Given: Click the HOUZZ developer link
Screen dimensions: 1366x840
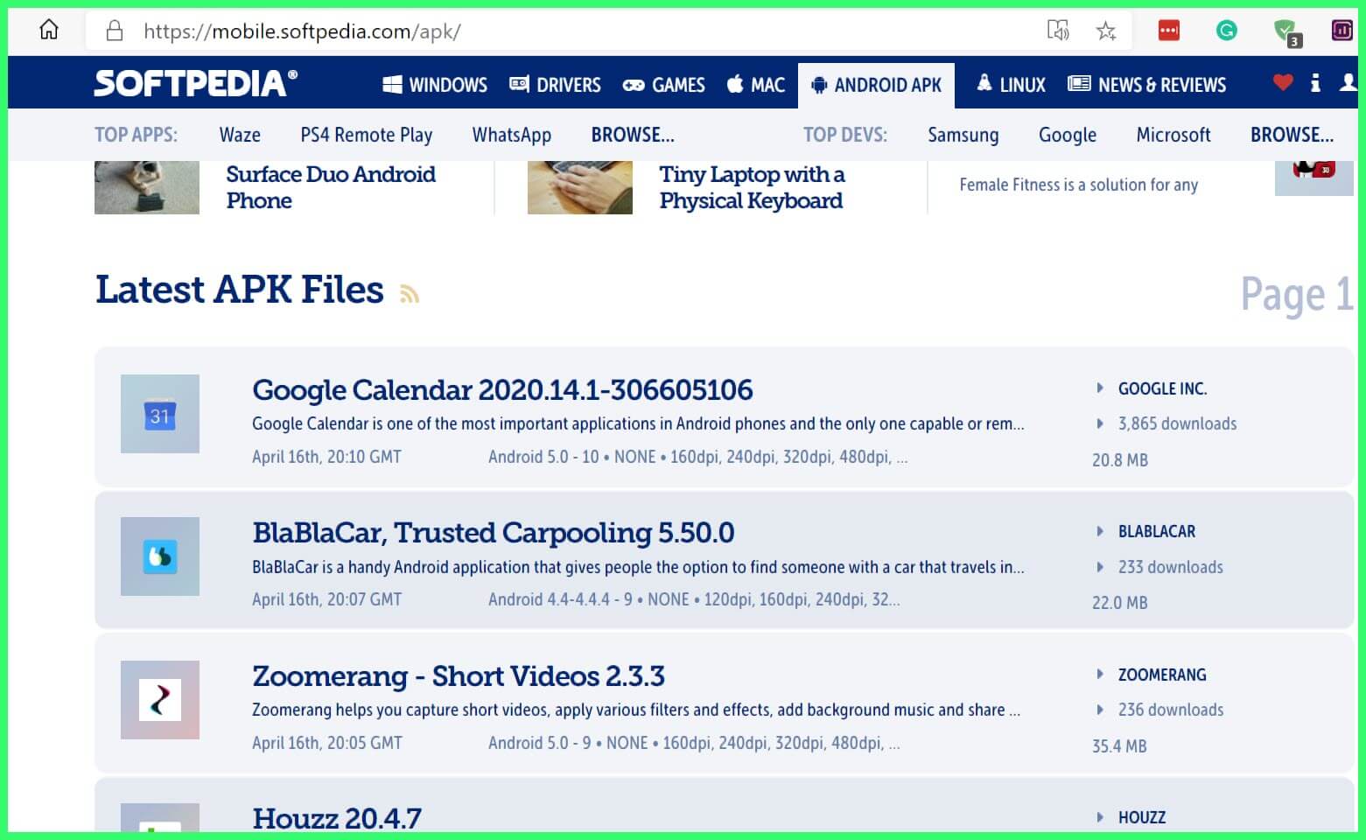Looking at the screenshot, I should click(1142, 817).
